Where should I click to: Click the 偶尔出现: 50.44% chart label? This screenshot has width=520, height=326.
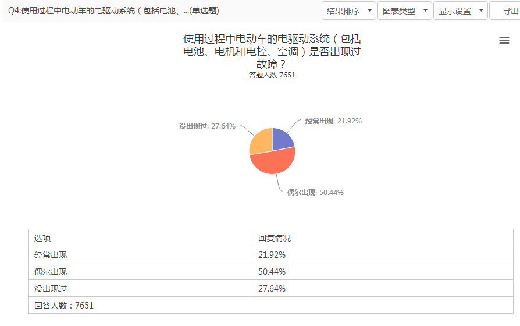pos(315,193)
